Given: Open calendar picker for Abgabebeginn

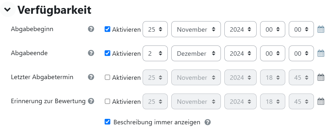Looking at the screenshot, I should [321, 29].
